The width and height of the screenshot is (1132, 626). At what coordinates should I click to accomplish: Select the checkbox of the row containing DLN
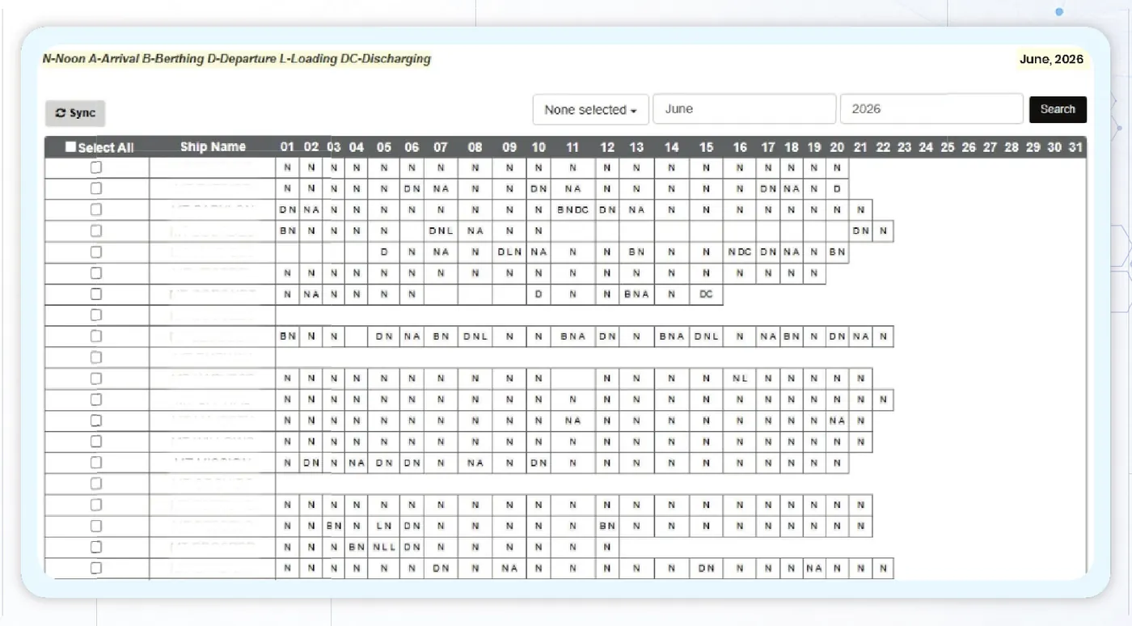tap(96, 252)
